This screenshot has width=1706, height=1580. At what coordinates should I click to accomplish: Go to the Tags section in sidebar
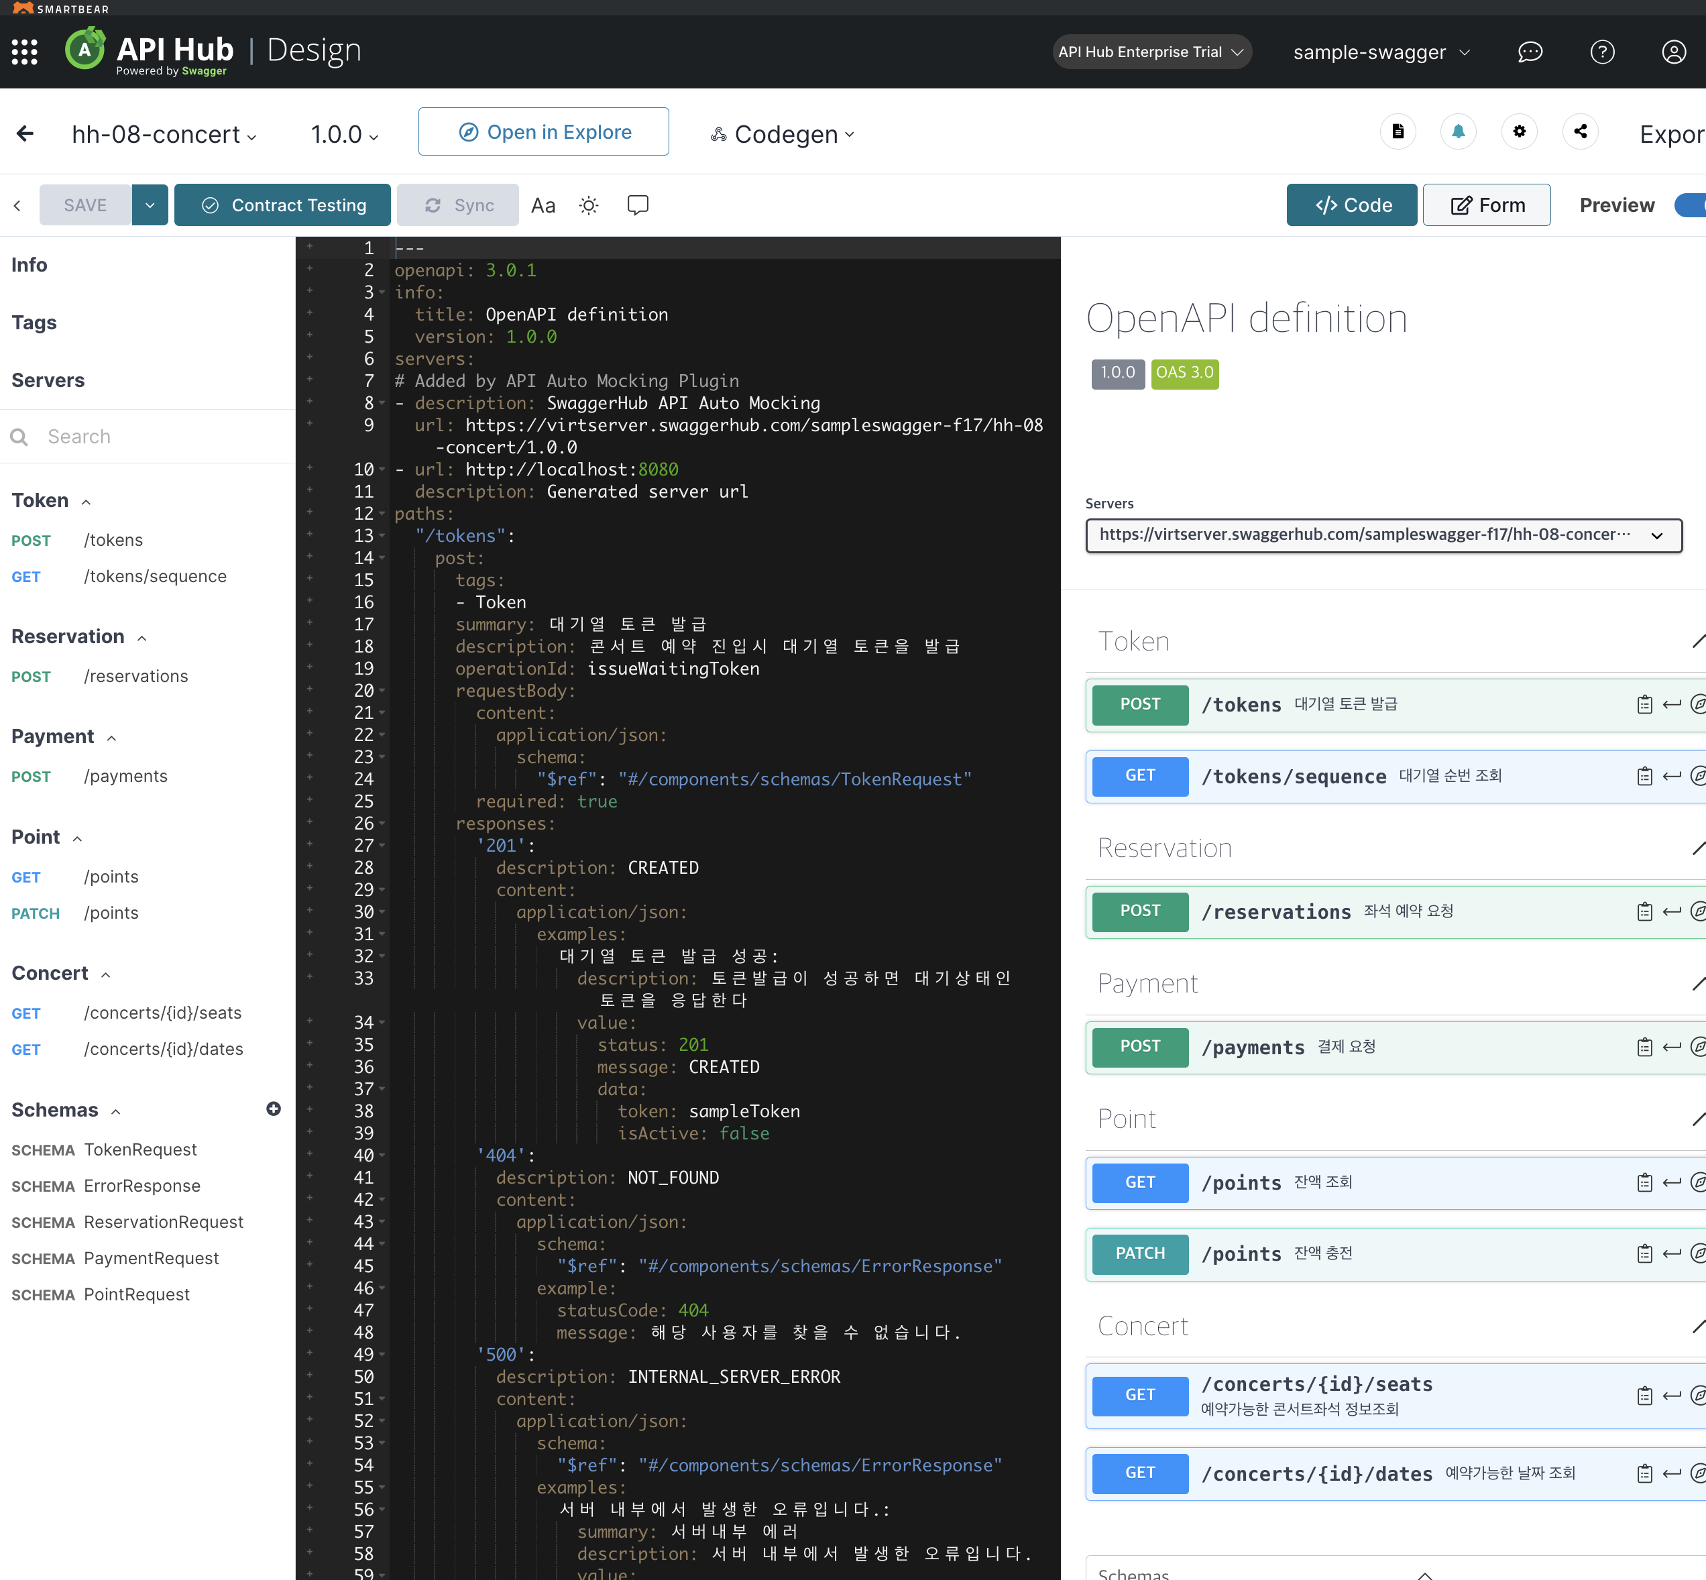[x=34, y=323]
